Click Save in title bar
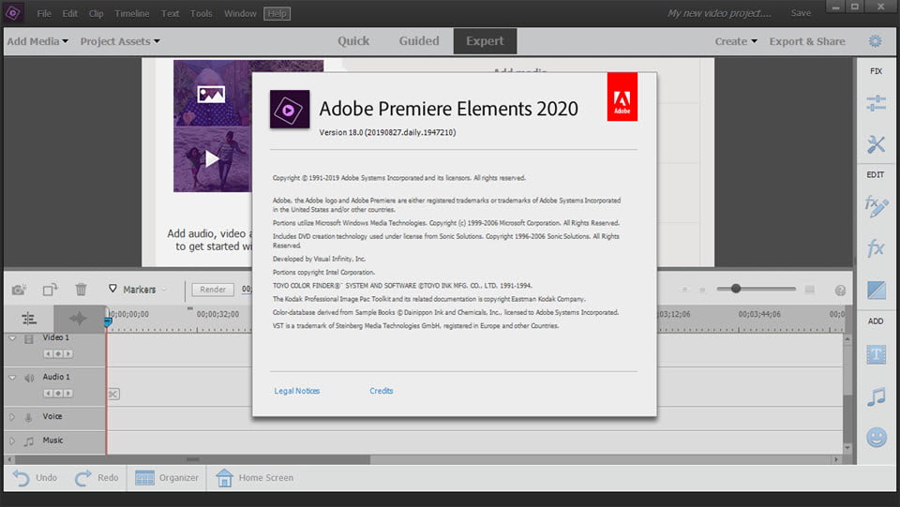Image resolution: width=900 pixels, height=507 pixels. pos(801,12)
